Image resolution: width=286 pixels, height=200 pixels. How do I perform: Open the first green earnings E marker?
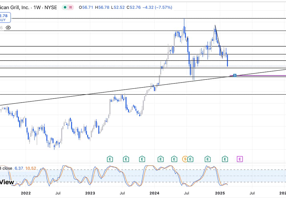pos(110,159)
